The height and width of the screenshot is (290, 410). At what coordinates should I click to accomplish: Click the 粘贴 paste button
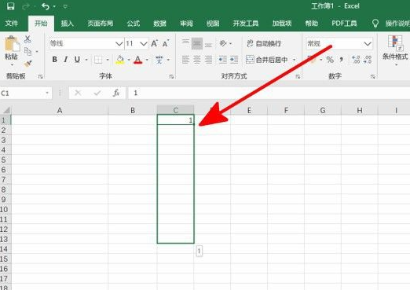(11, 50)
